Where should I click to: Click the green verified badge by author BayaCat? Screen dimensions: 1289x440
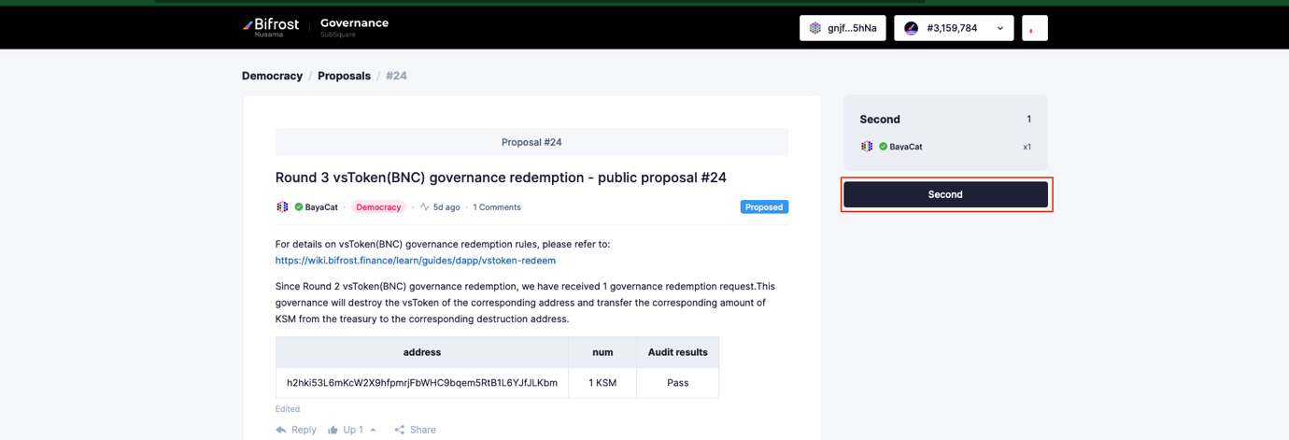pos(299,207)
